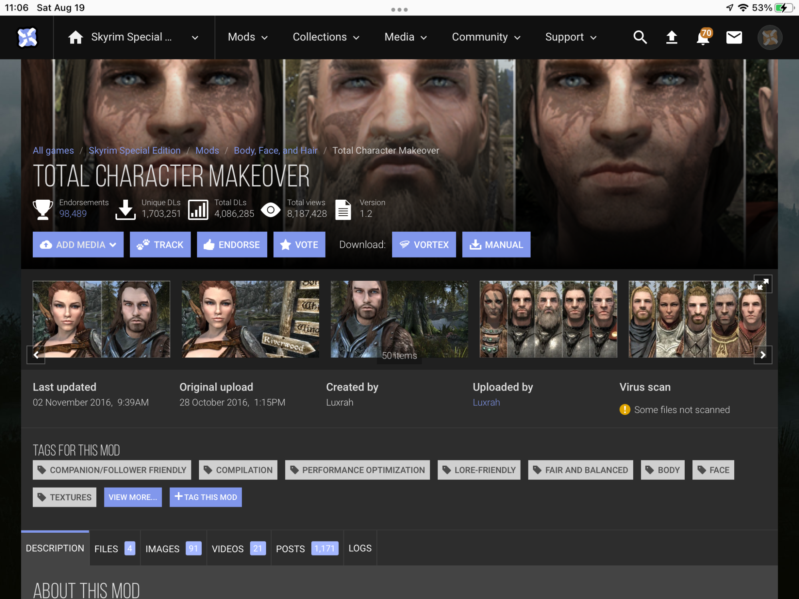This screenshot has width=799, height=599.
Task: Tap the iPad multitasking three dots
Action: coord(399,9)
